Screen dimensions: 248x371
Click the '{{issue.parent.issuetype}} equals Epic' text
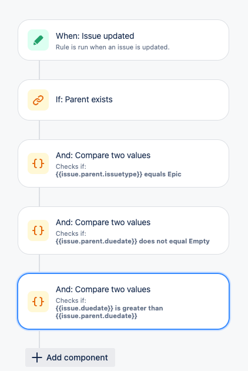click(119, 174)
